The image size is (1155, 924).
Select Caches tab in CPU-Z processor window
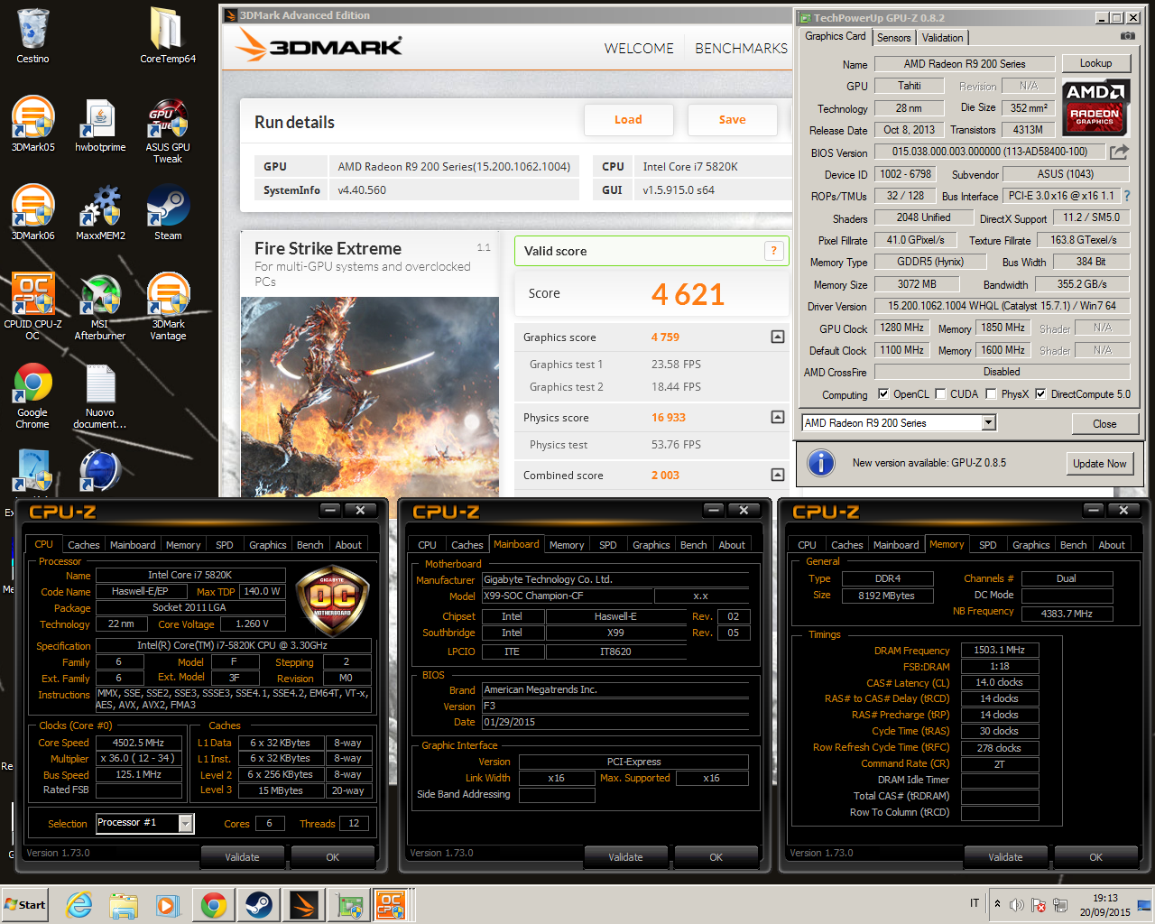[x=84, y=545]
